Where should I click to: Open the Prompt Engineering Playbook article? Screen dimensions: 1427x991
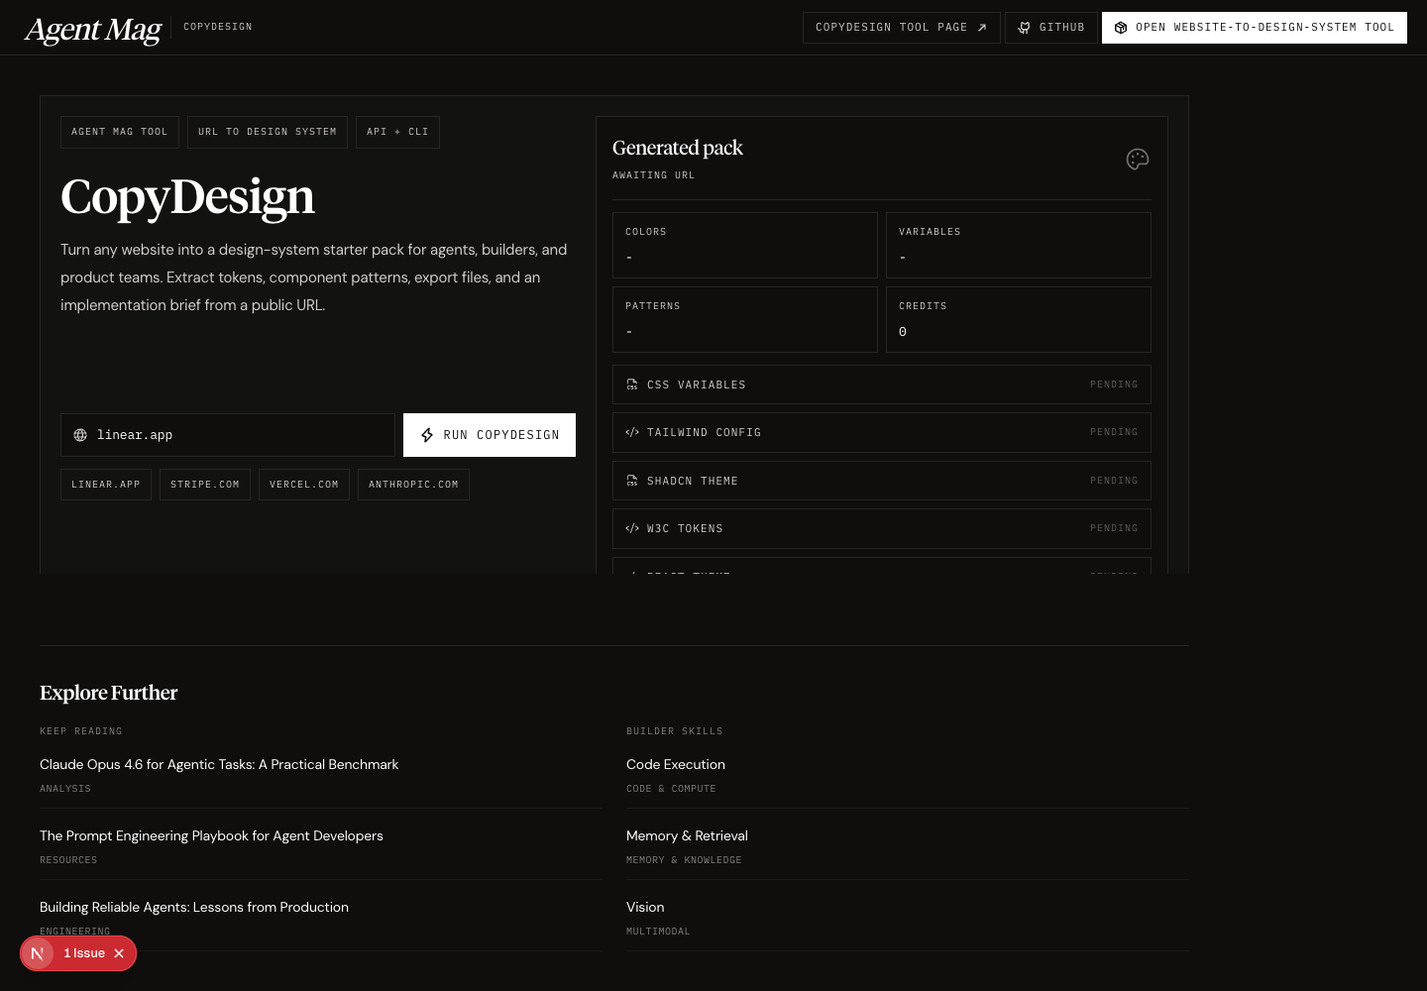(x=211, y=836)
